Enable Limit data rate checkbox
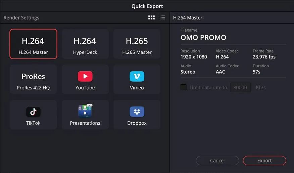 point(183,87)
